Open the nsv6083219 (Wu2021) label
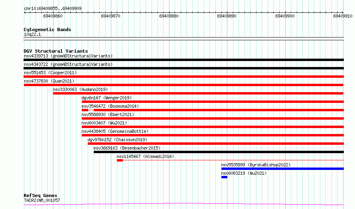 (244, 173)
